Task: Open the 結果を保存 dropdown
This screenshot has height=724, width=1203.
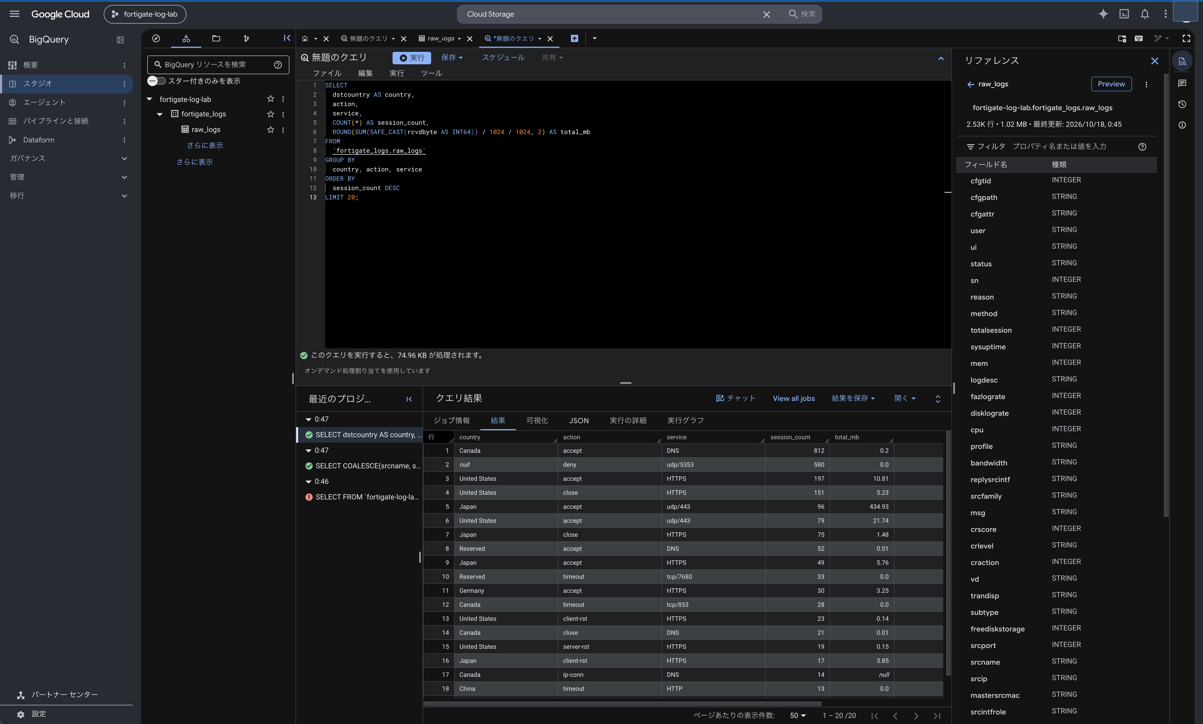Action: click(x=853, y=398)
